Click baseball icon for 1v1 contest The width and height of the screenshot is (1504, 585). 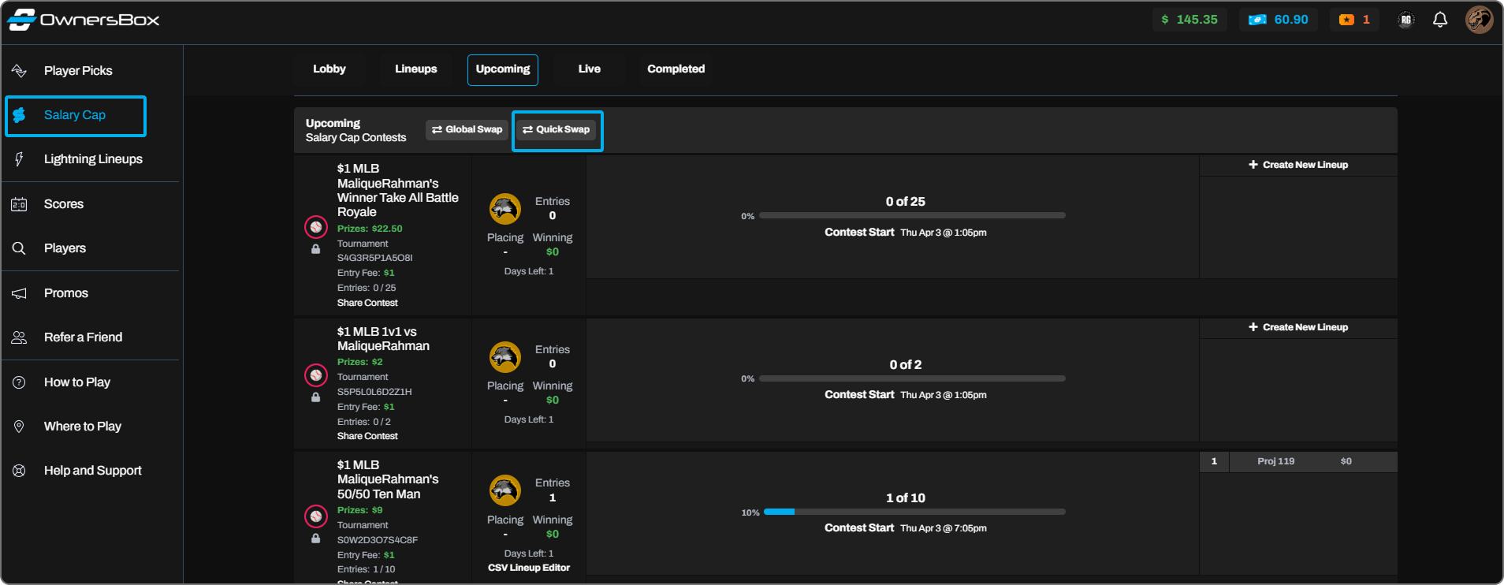coord(316,375)
